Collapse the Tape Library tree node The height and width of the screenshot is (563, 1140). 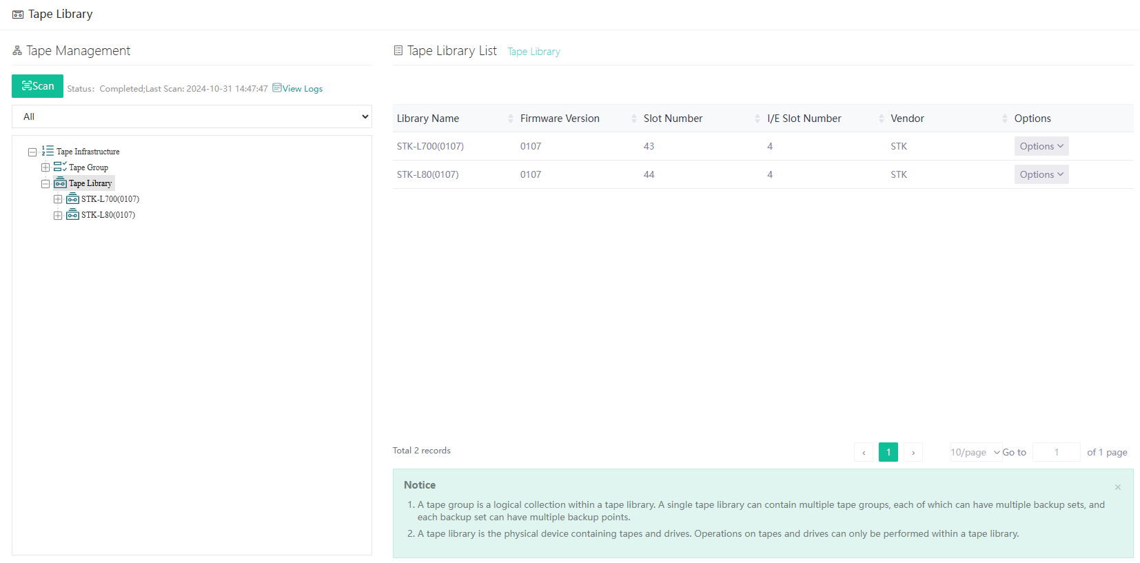[45, 184]
